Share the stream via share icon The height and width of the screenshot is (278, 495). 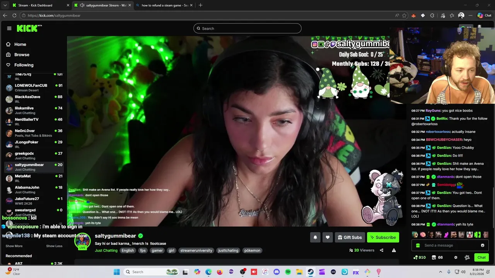[x=381, y=250]
